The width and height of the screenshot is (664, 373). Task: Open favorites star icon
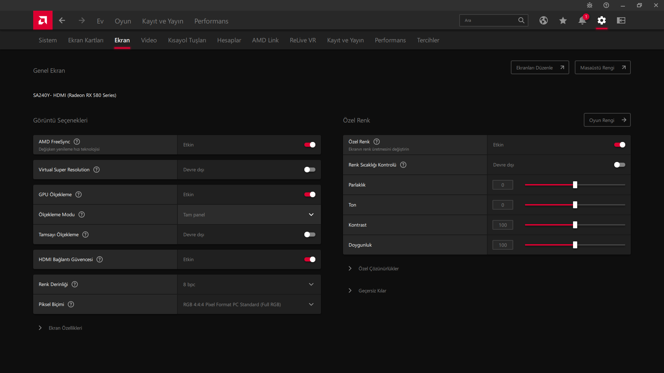tap(563, 20)
